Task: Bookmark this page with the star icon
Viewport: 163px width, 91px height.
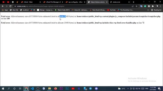Action: click(x=137, y=6)
